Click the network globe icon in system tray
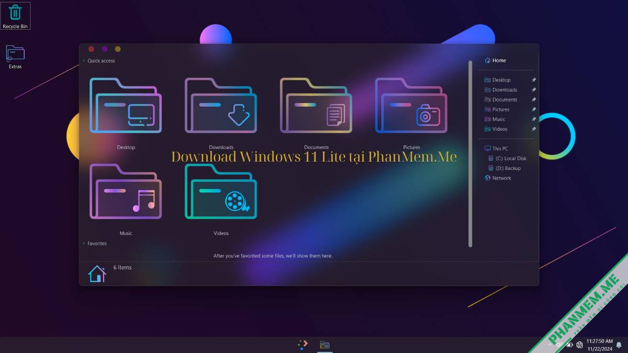This screenshot has height=353, width=628. pyautogui.click(x=579, y=345)
